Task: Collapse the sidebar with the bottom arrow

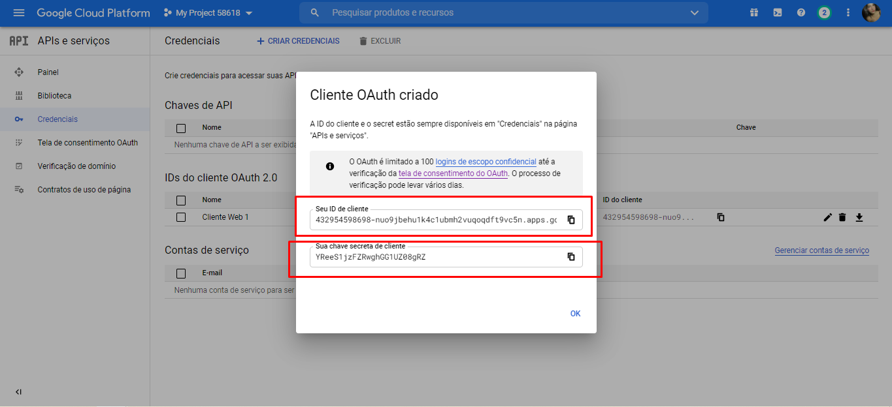Action: [18, 392]
